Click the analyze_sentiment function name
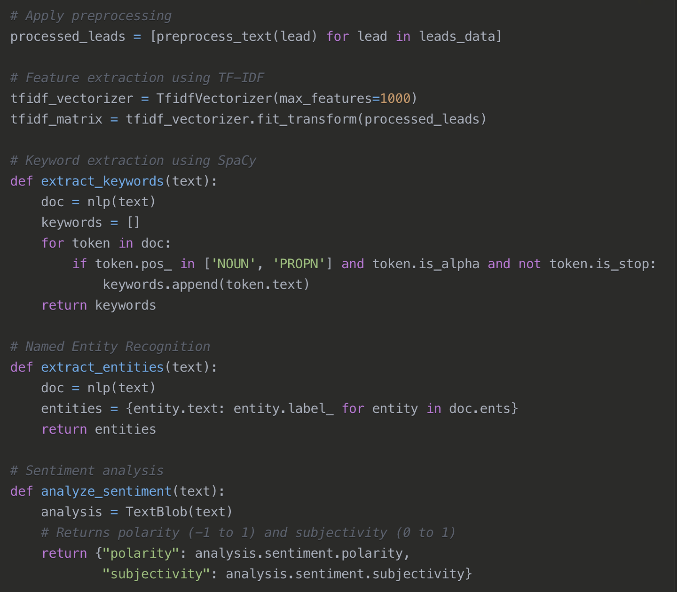677x592 pixels. tap(106, 491)
